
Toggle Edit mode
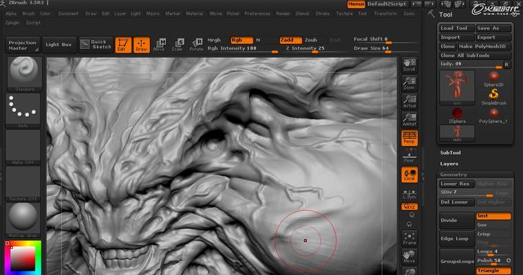(x=123, y=45)
